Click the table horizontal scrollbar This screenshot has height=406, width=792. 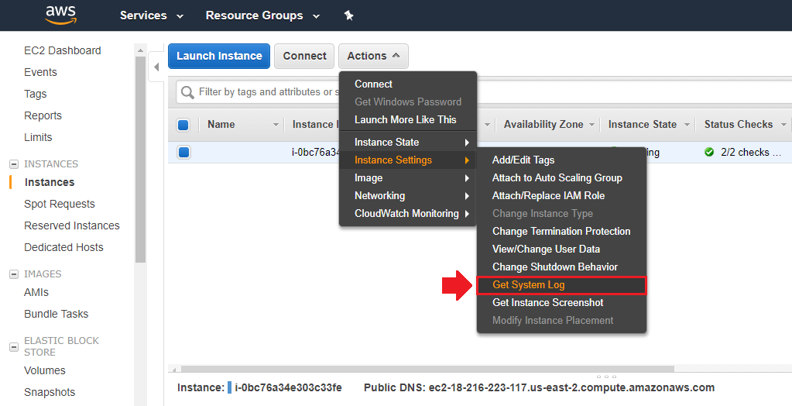427,369
